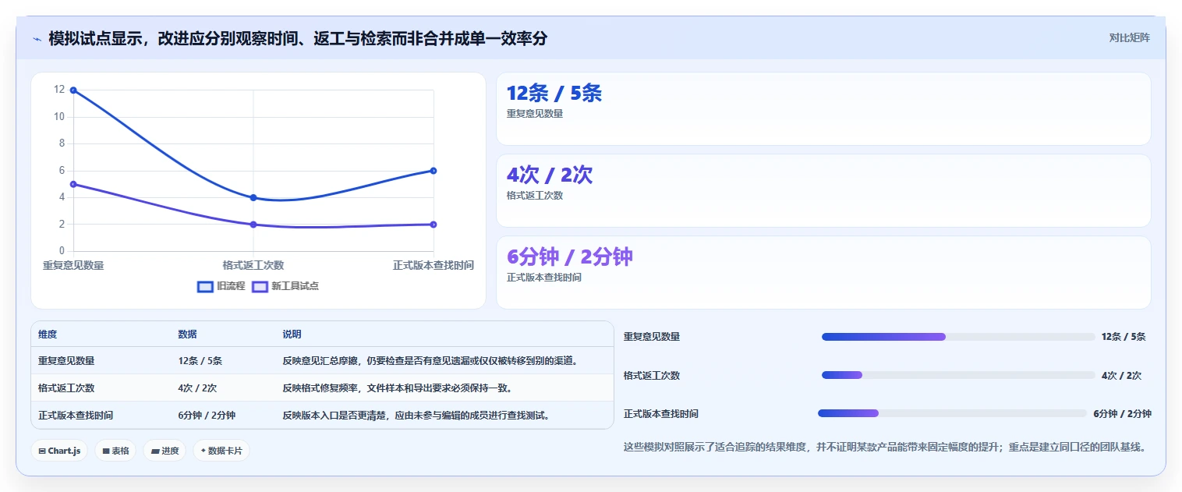Click the description starting 反映格式修复频率
1182x492 pixels.
[397, 388]
